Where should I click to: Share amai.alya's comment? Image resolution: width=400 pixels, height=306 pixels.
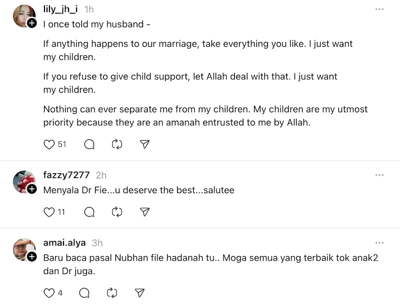(139, 293)
